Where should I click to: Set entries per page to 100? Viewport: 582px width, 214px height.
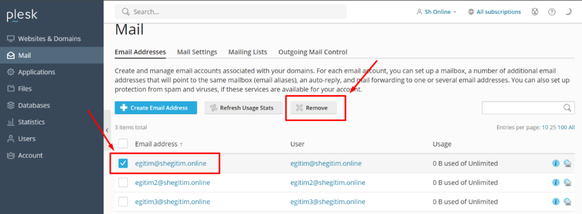click(x=562, y=127)
